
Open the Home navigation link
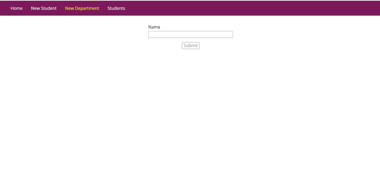(x=16, y=8)
